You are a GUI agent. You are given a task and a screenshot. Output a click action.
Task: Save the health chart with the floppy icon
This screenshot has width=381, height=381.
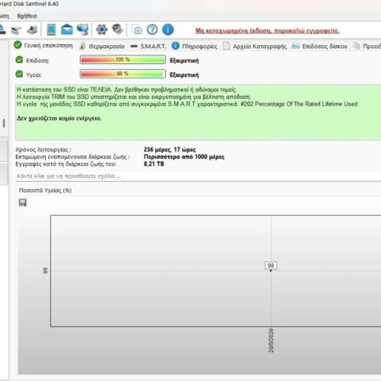click(x=23, y=203)
